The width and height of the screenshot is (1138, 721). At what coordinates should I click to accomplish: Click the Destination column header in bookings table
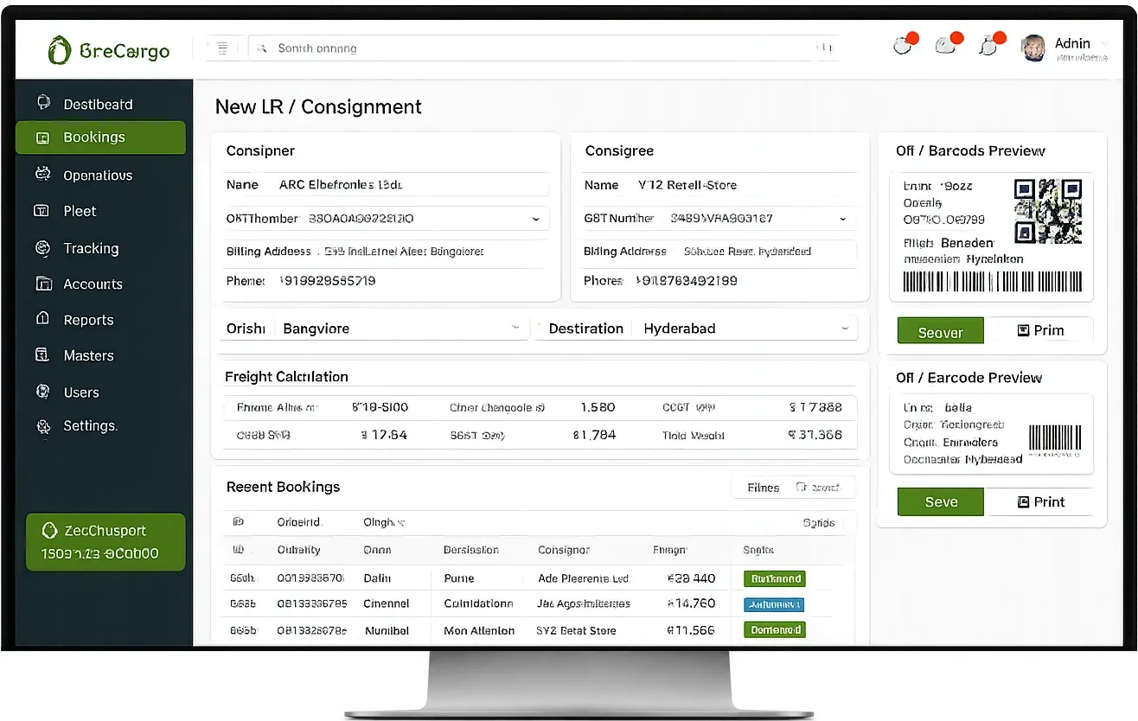tap(470, 550)
